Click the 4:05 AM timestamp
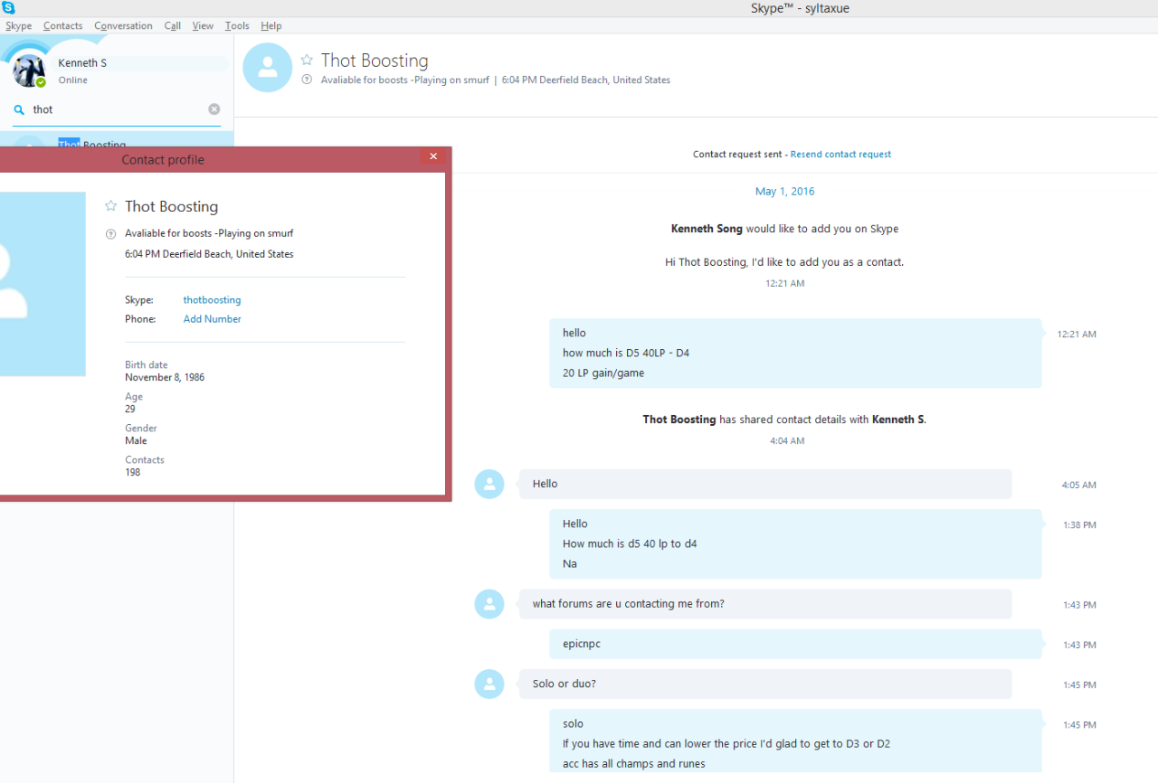This screenshot has height=783, width=1158. [x=1078, y=486]
